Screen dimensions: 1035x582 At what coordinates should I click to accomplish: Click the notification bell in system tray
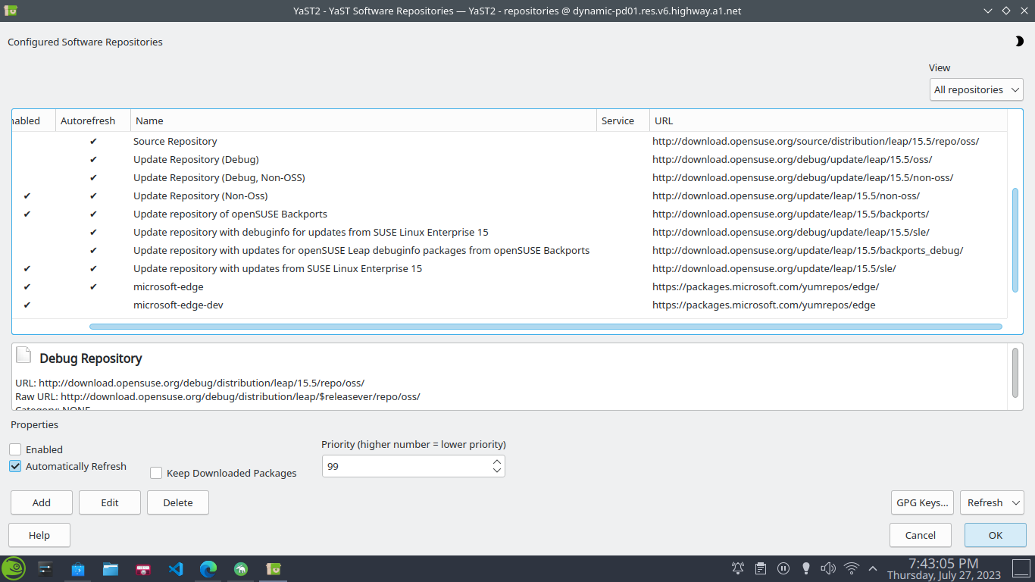pos(737,568)
